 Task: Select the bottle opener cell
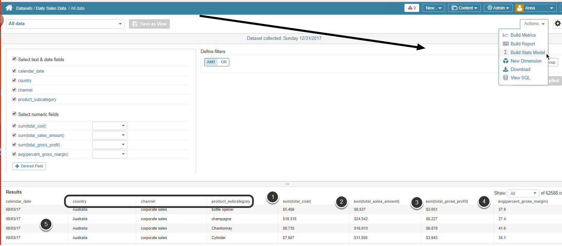pos(222,209)
